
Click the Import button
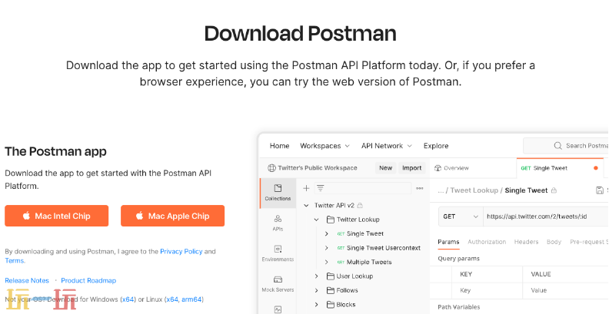coord(411,168)
